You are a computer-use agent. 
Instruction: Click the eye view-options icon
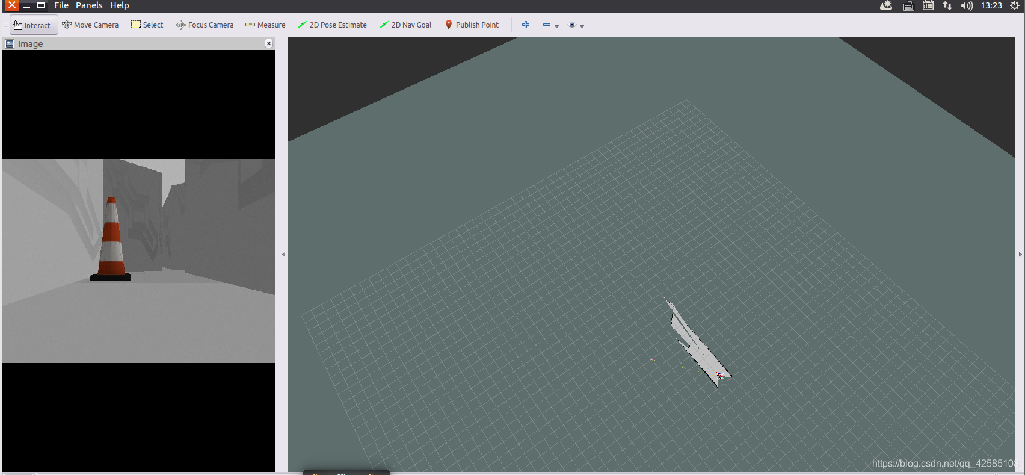572,25
